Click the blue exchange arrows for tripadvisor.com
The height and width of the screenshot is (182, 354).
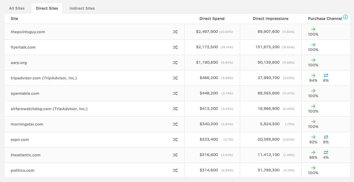point(326,75)
